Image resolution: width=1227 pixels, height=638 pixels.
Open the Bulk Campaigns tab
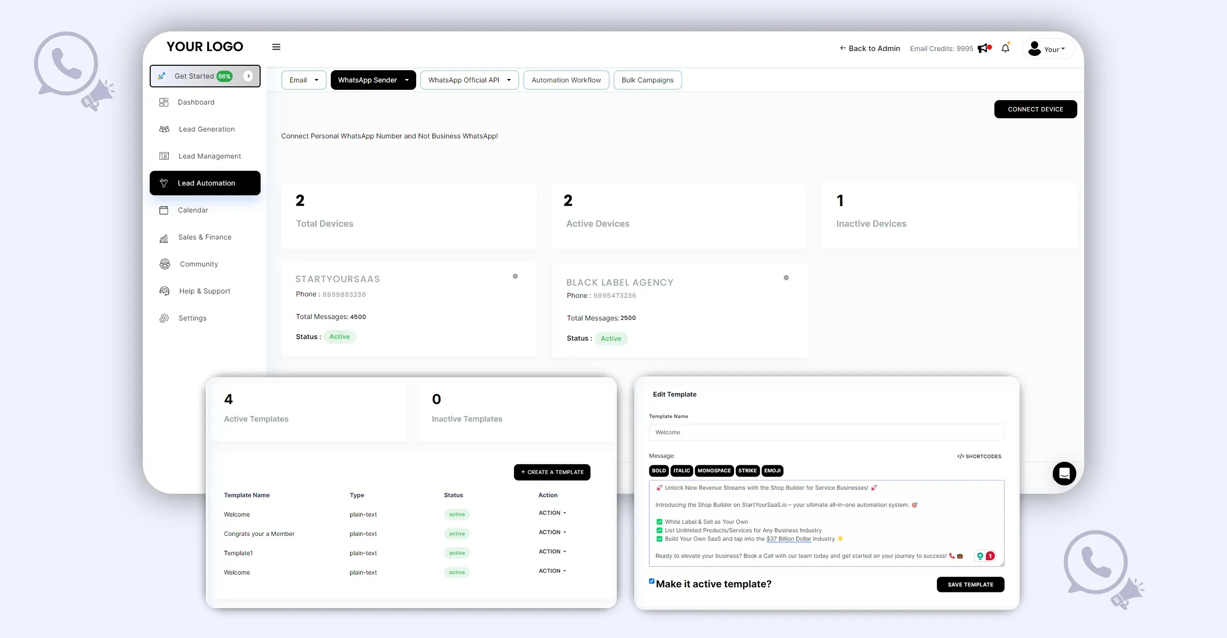tap(647, 80)
